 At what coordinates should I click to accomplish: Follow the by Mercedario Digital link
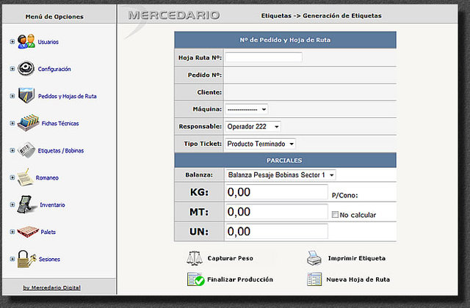(x=52, y=287)
